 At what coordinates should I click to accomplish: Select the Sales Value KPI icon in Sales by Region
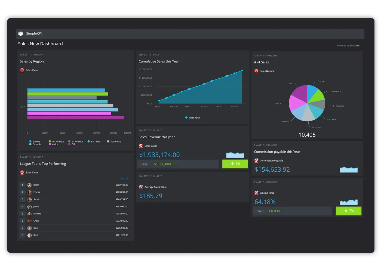[22, 70]
